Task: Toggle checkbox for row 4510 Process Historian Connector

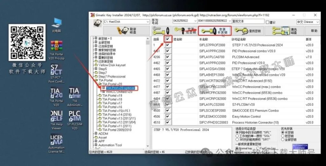Action: click(x=167, y=122)
